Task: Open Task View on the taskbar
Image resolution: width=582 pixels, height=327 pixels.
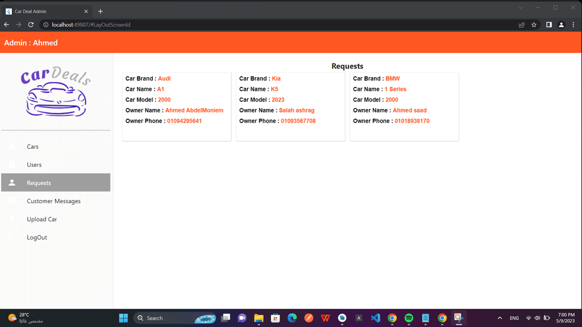Action: pos(225,318)
